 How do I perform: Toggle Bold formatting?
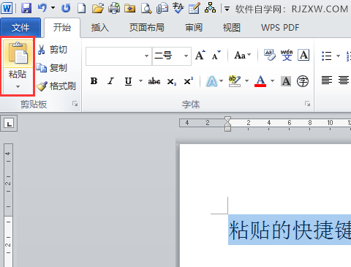click(94, 81)
